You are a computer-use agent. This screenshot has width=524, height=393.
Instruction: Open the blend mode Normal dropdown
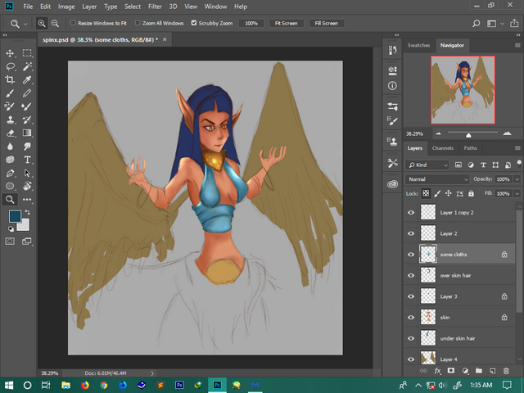click(x=437, y=179)
